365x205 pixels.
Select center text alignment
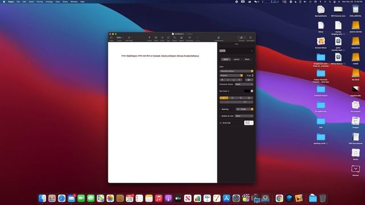pyautogui.click(x=232, y=98)
